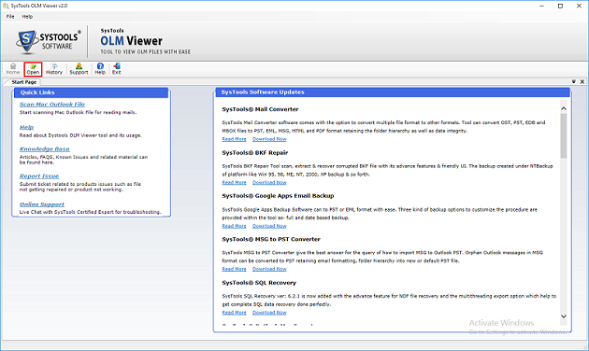Open the File menu

(10, 17)
